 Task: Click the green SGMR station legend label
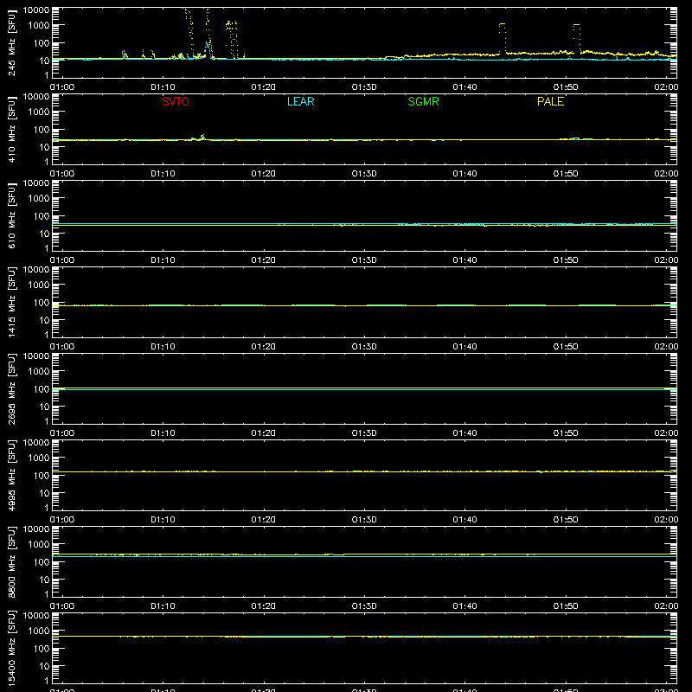coord(423,101)
